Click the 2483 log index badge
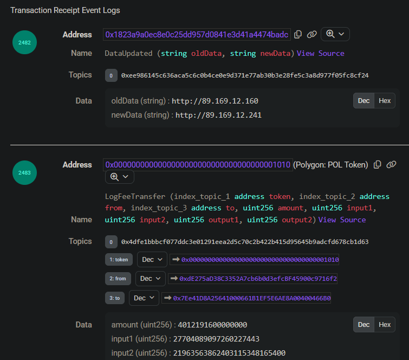Image resolution: width=409 pixels, height=360 pixels. [x=24, y=172]
